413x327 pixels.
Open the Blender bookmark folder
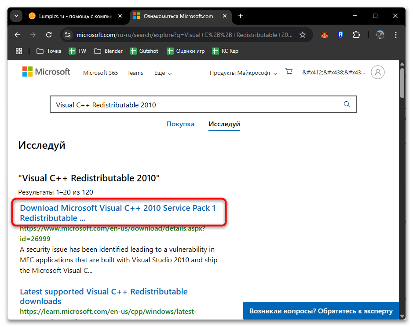point(109,51)
